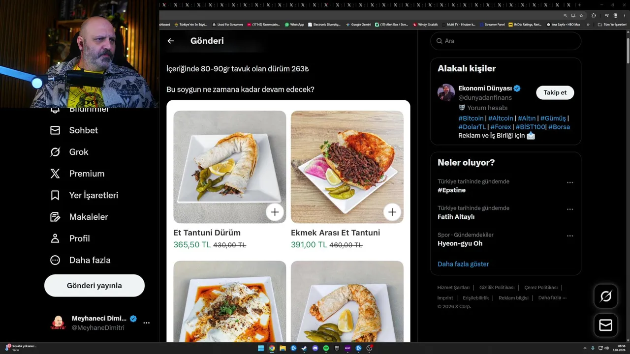Go back using the arrow next to Gönderi
The image size is (630, 354).
(x=171, y=41)
